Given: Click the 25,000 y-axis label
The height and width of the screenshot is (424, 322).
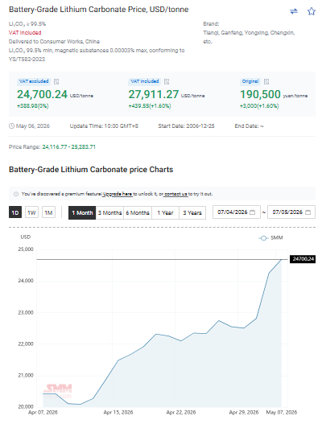Looking at the screenshot, I should 26,249.
